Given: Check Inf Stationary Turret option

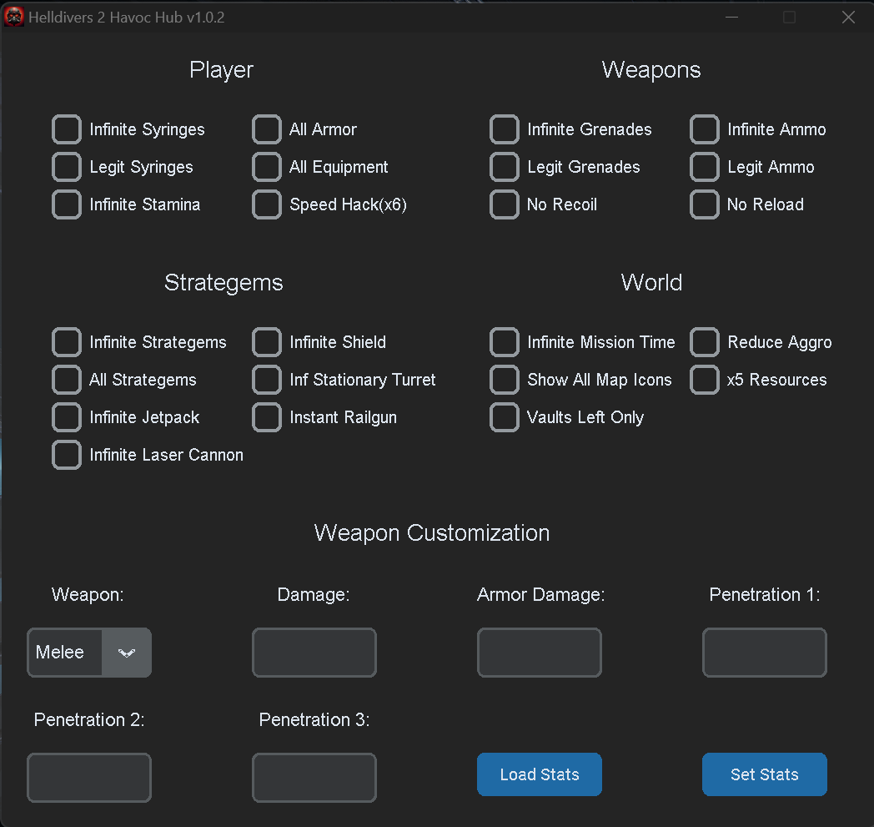Looking at the screenshot, I should pos(266,380).
